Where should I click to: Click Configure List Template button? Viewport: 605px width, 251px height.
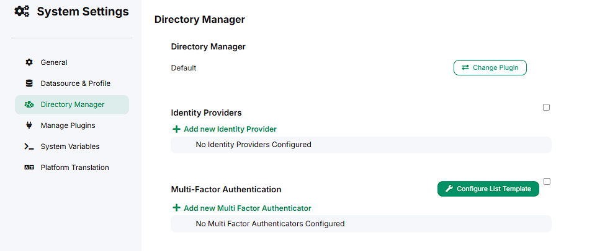(x=488, y=189)
